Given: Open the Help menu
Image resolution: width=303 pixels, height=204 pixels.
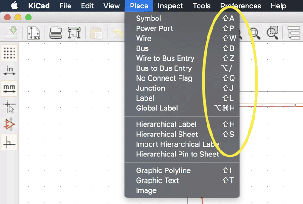Looking at the screenshot, I should click(x=278, y=6).
